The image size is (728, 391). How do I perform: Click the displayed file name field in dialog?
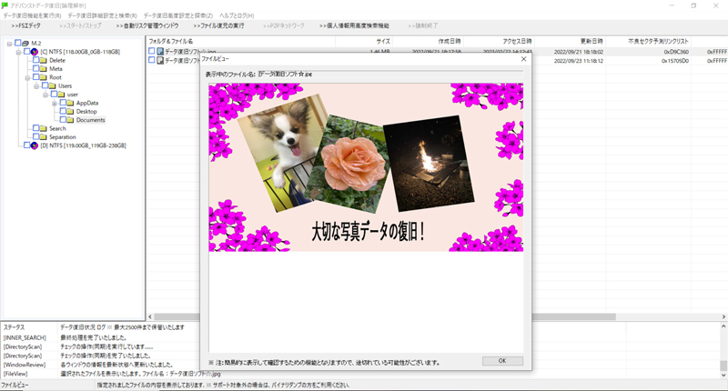[x=390, y=75]
